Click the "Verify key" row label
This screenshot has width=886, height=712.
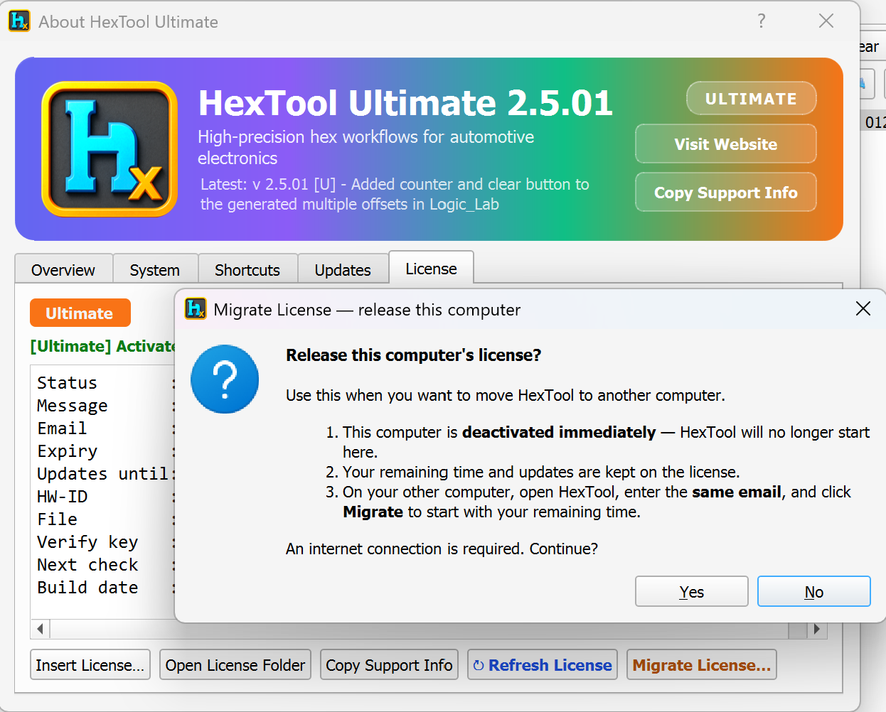[x=88, y=542]
